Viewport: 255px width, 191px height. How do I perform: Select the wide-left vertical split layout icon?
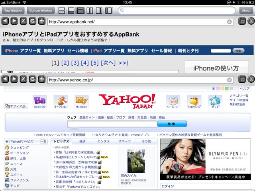pyautogui.click(x=99, y=11)
